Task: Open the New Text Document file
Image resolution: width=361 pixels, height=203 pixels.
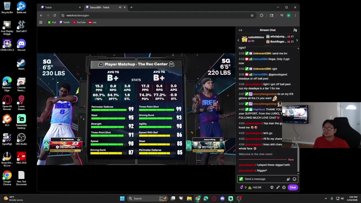Action: 21,178
